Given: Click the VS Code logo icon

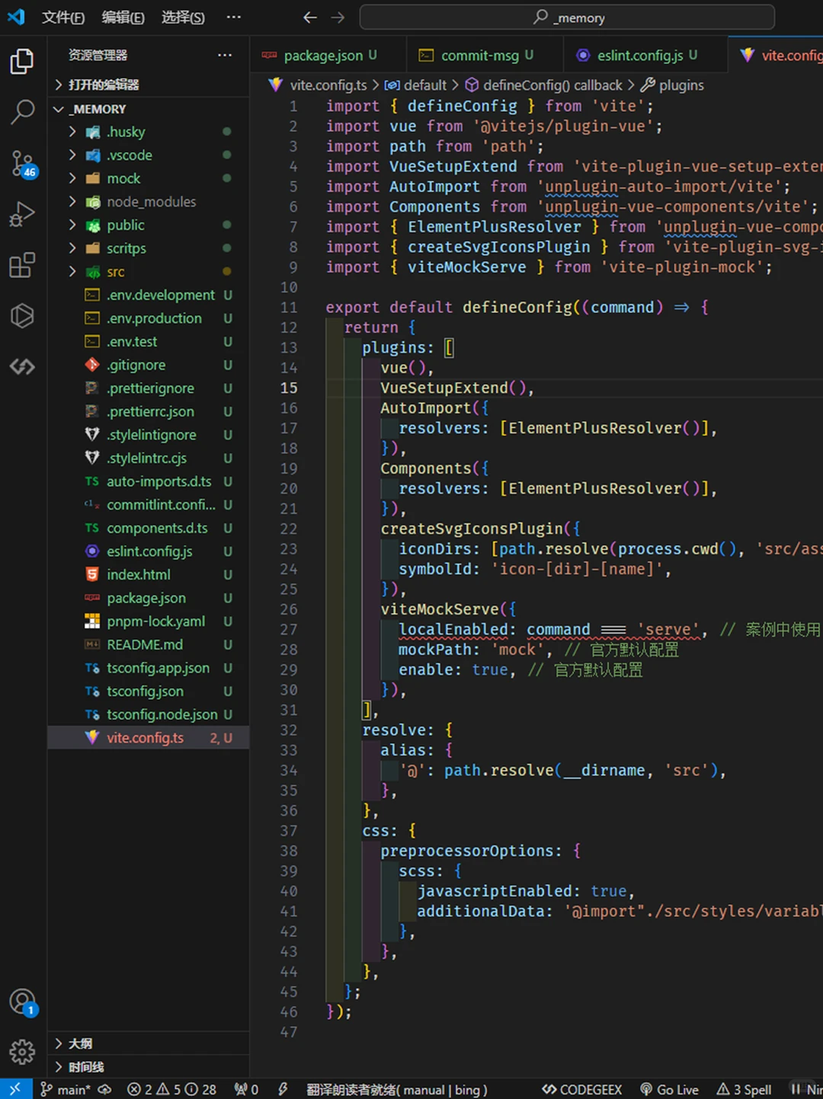Looking at the screenshot, I should click(x=16, y=17).
